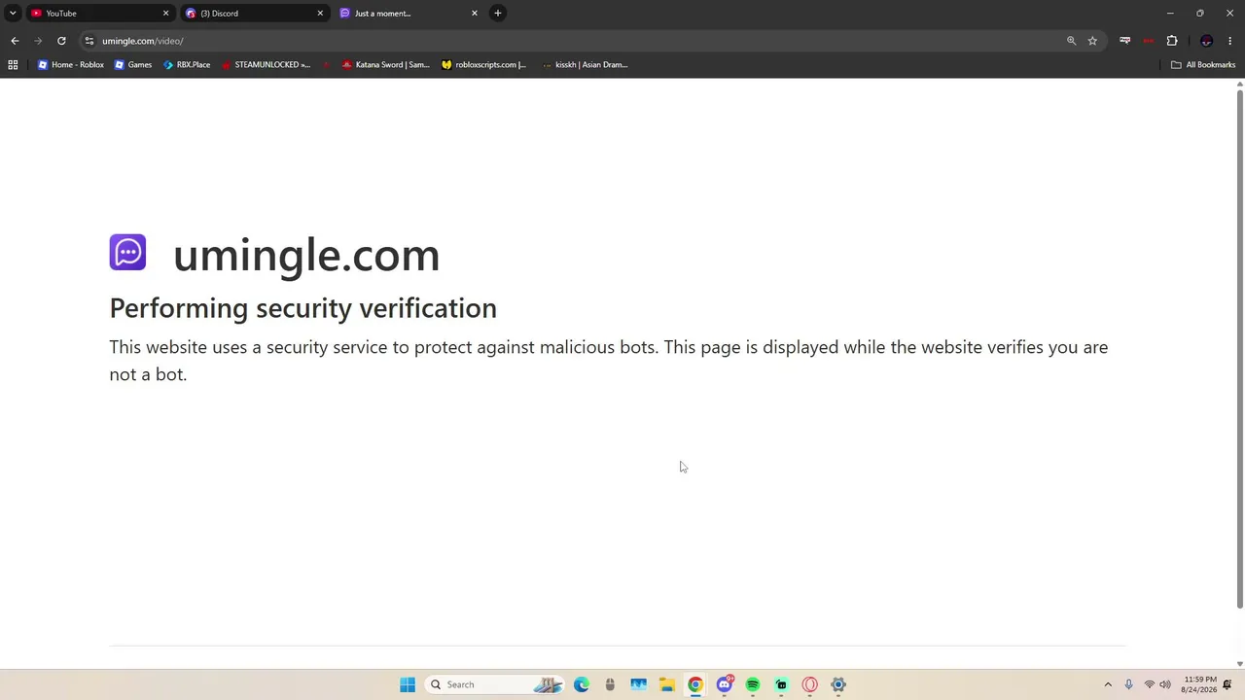
Task: Click the Chrome taskbar icon
Action: click(695, 684)
